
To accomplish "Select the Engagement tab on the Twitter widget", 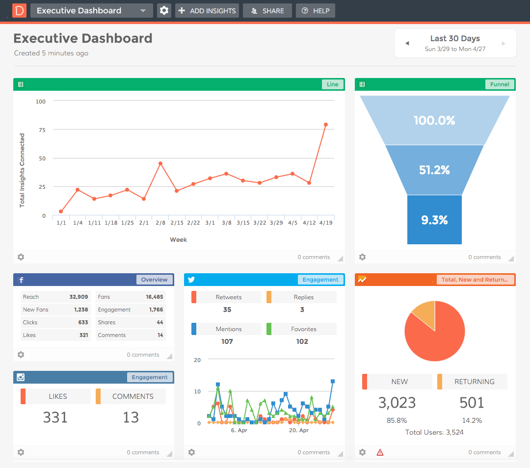I will [320, 279].
